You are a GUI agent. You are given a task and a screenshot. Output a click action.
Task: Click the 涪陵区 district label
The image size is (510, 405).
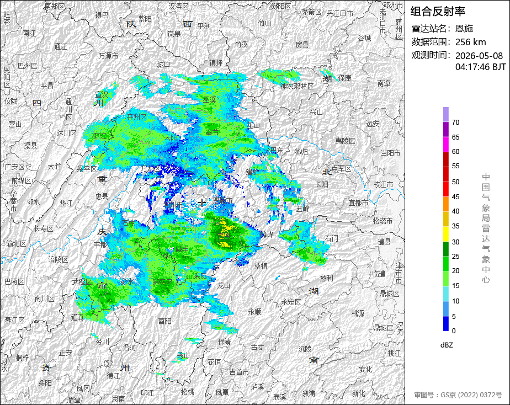pos(58,259)
